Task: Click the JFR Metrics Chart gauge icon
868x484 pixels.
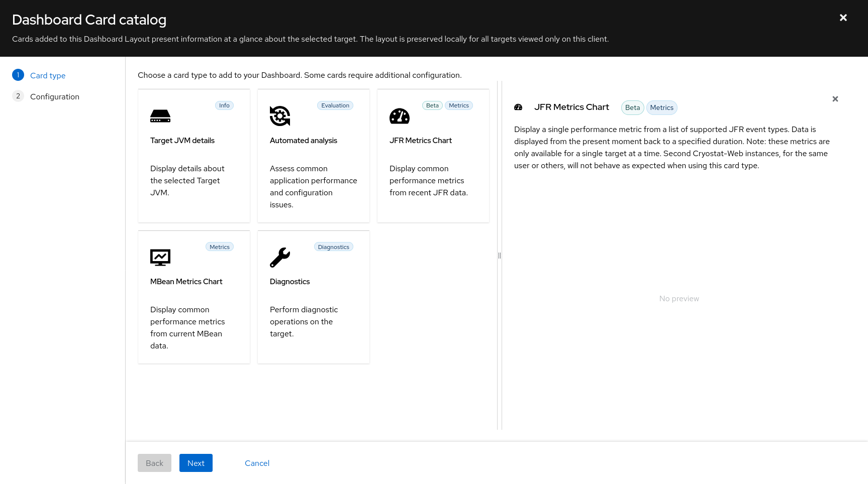Action: pos(400,116)
